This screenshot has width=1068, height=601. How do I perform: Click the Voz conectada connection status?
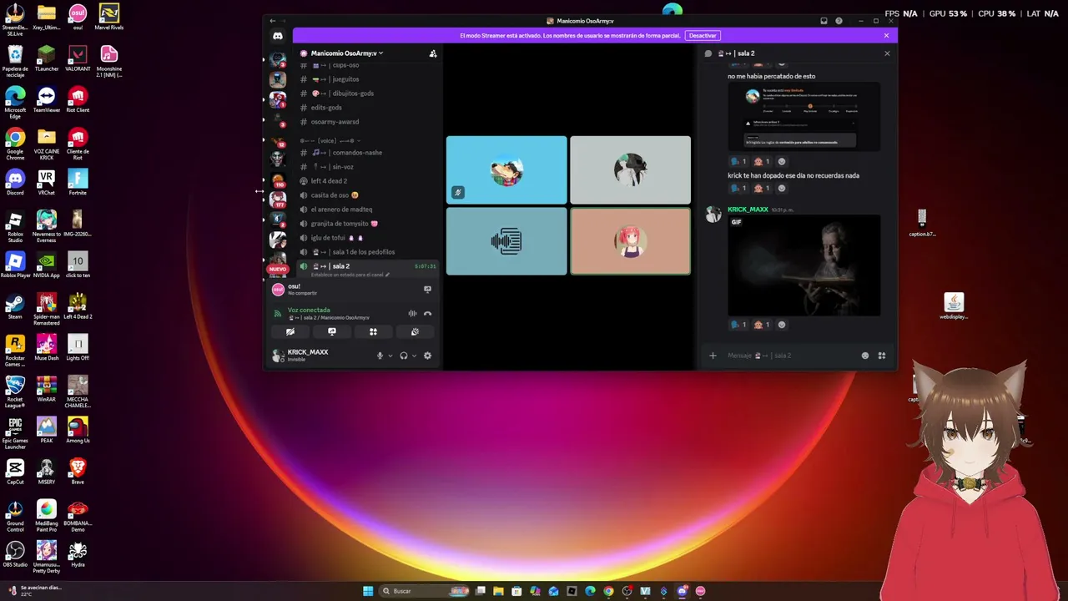309,311
